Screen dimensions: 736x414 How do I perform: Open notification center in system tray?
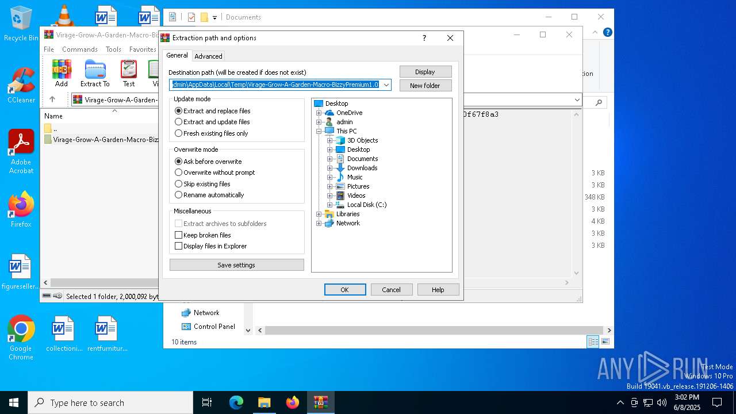[x=717, y=402]
